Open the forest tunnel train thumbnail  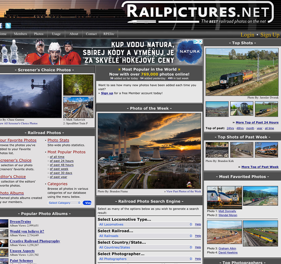[x=78, y=85]
